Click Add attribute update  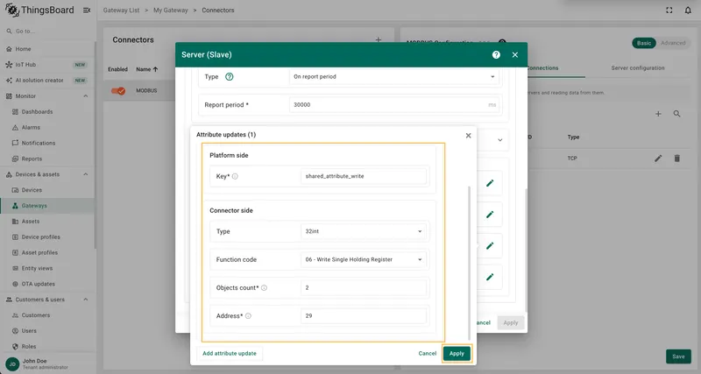230,354
